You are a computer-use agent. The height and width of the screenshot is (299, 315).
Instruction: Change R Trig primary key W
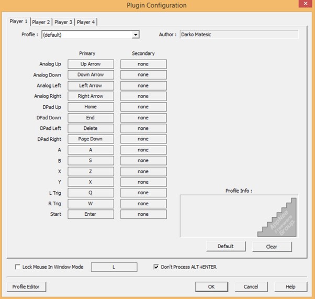[x=91, y=204]
